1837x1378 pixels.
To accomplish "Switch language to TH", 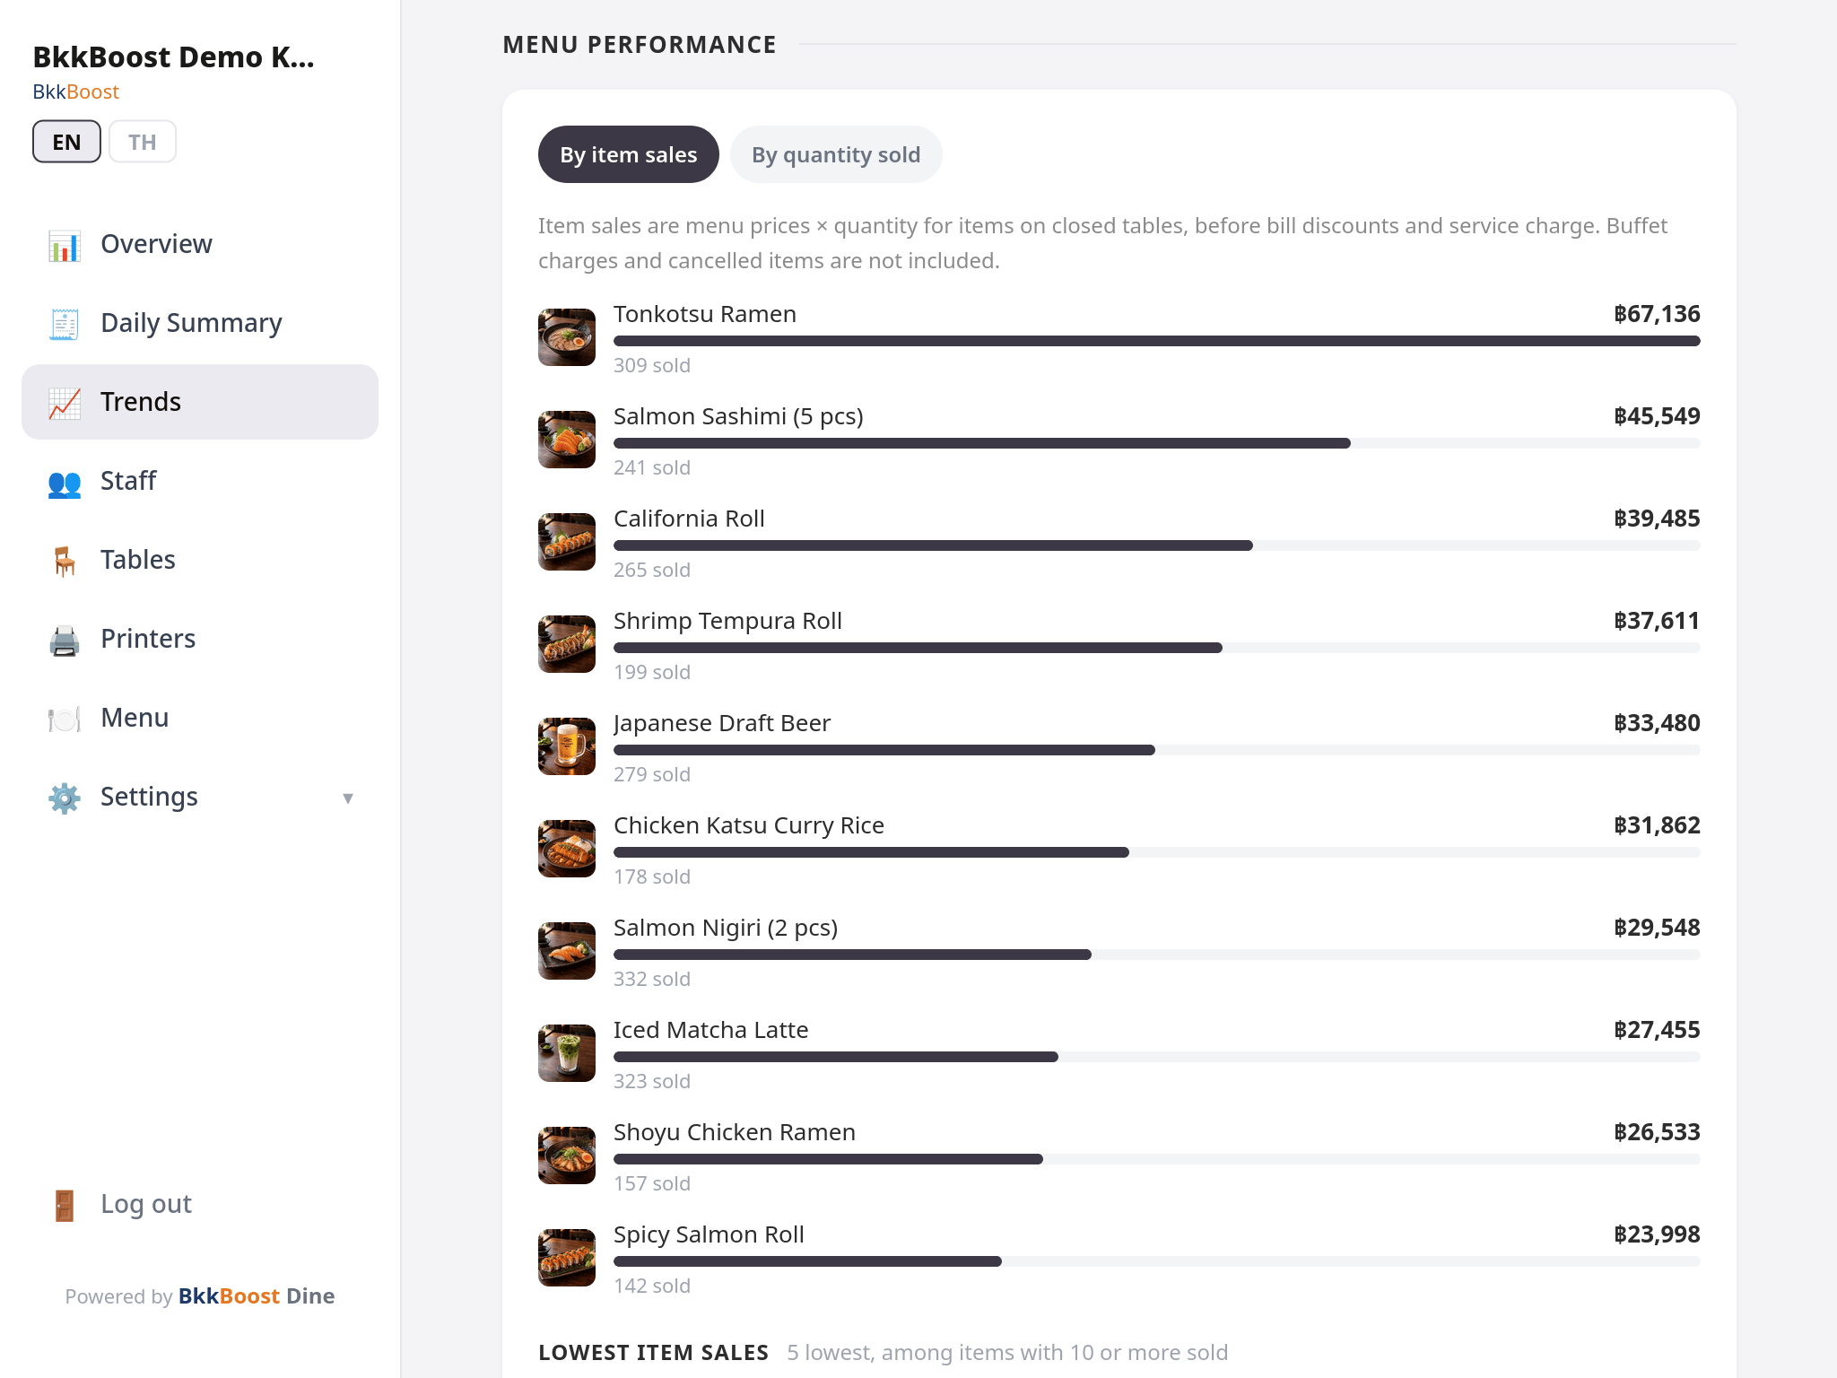I will [x=143, y=142].
